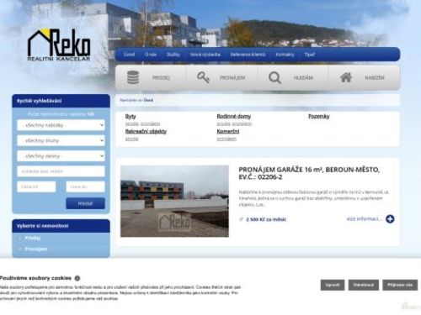421x315 pixels.
Task: Open the Byty category link
Action: click(x=131, y=117)
